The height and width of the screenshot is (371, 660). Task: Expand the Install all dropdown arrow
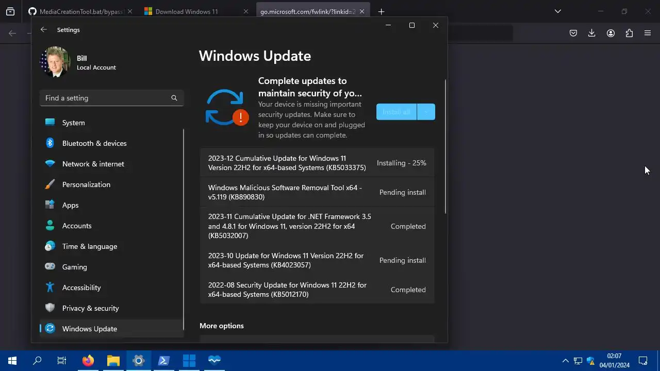(x=426, y=112)
